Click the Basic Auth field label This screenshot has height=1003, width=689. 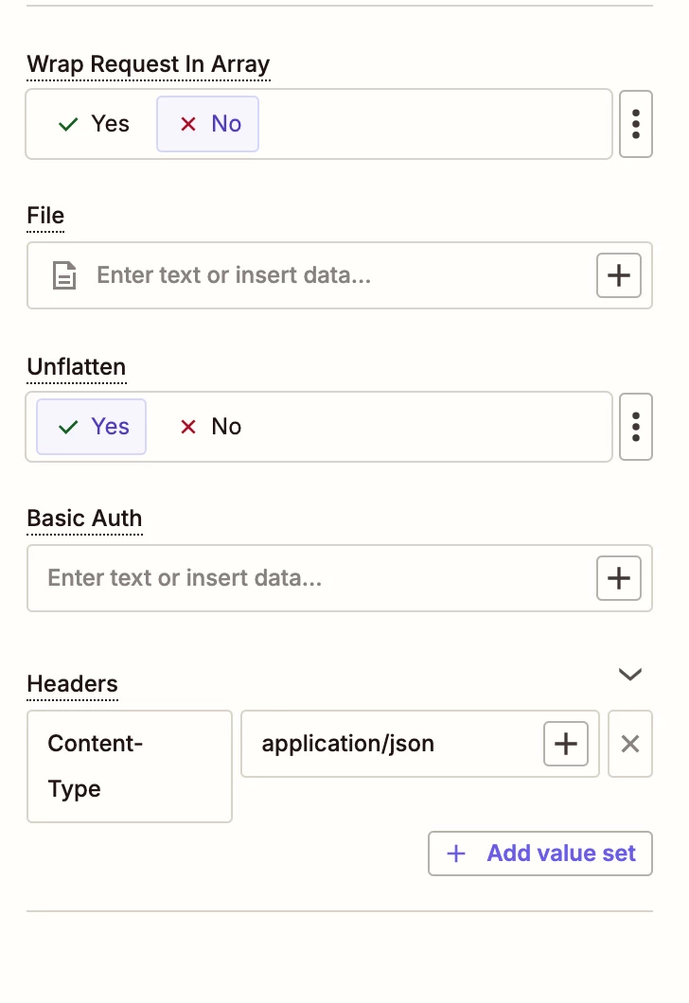click(x=85, y=519)
